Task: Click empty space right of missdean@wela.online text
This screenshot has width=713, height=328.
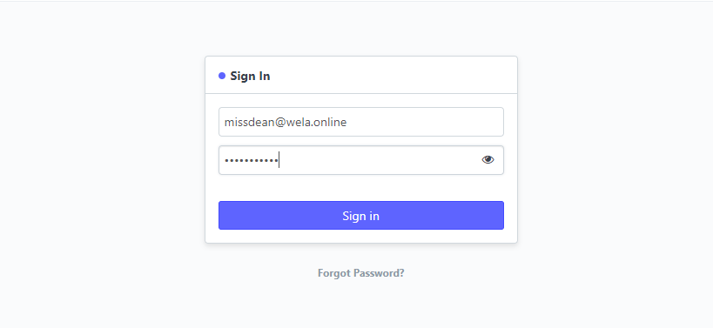Action: 423,122
